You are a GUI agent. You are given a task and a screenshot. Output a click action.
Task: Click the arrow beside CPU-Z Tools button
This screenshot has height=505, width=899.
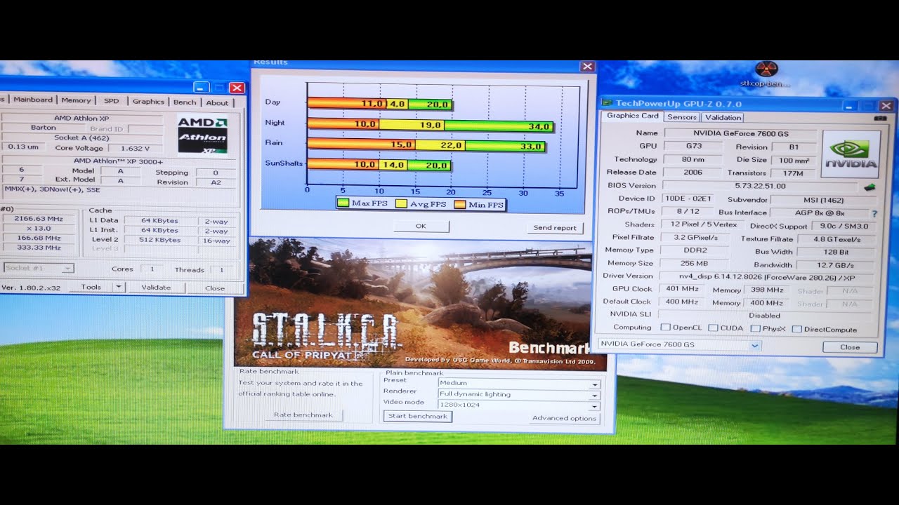[119, 287]
